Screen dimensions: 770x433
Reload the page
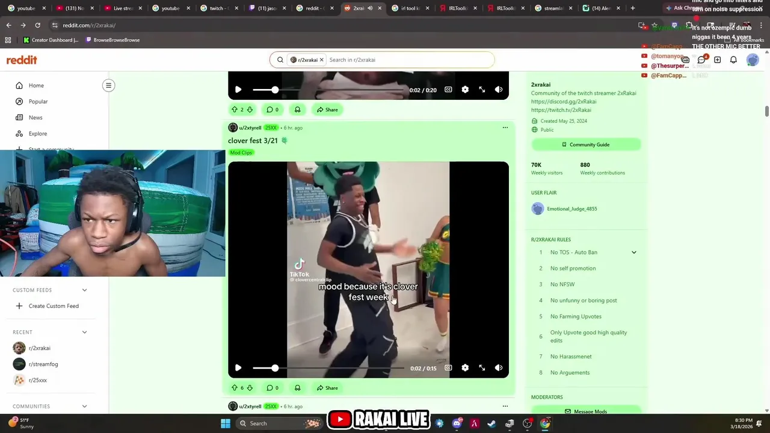click(37, 25)
